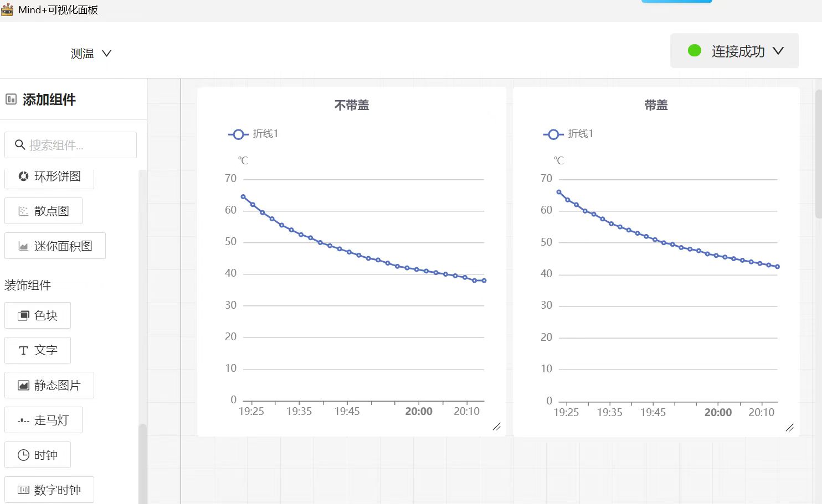Image resolution: width=822 pixels, height=504 pixels.
Task: Click the green connection status dot
Action: click(695, 51)
